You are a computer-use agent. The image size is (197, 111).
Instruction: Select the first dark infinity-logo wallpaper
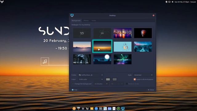tap(82, 33)
